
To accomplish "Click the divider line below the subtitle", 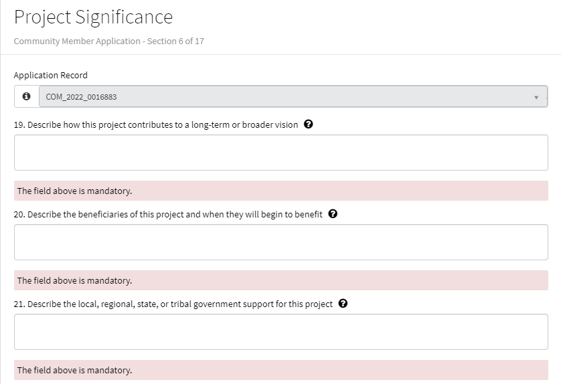I will (280, 54).
